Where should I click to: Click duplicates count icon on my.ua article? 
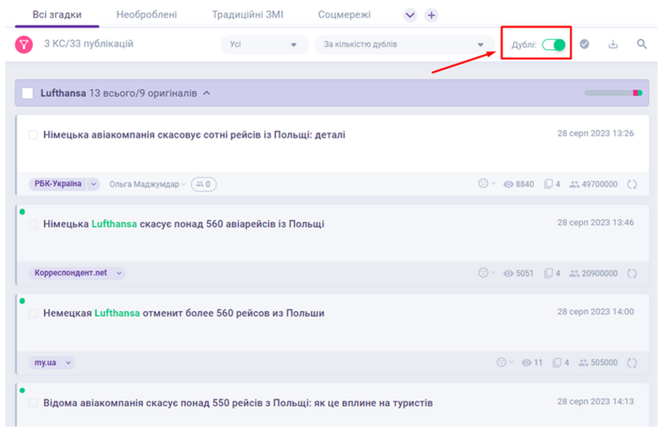point(557,362)
